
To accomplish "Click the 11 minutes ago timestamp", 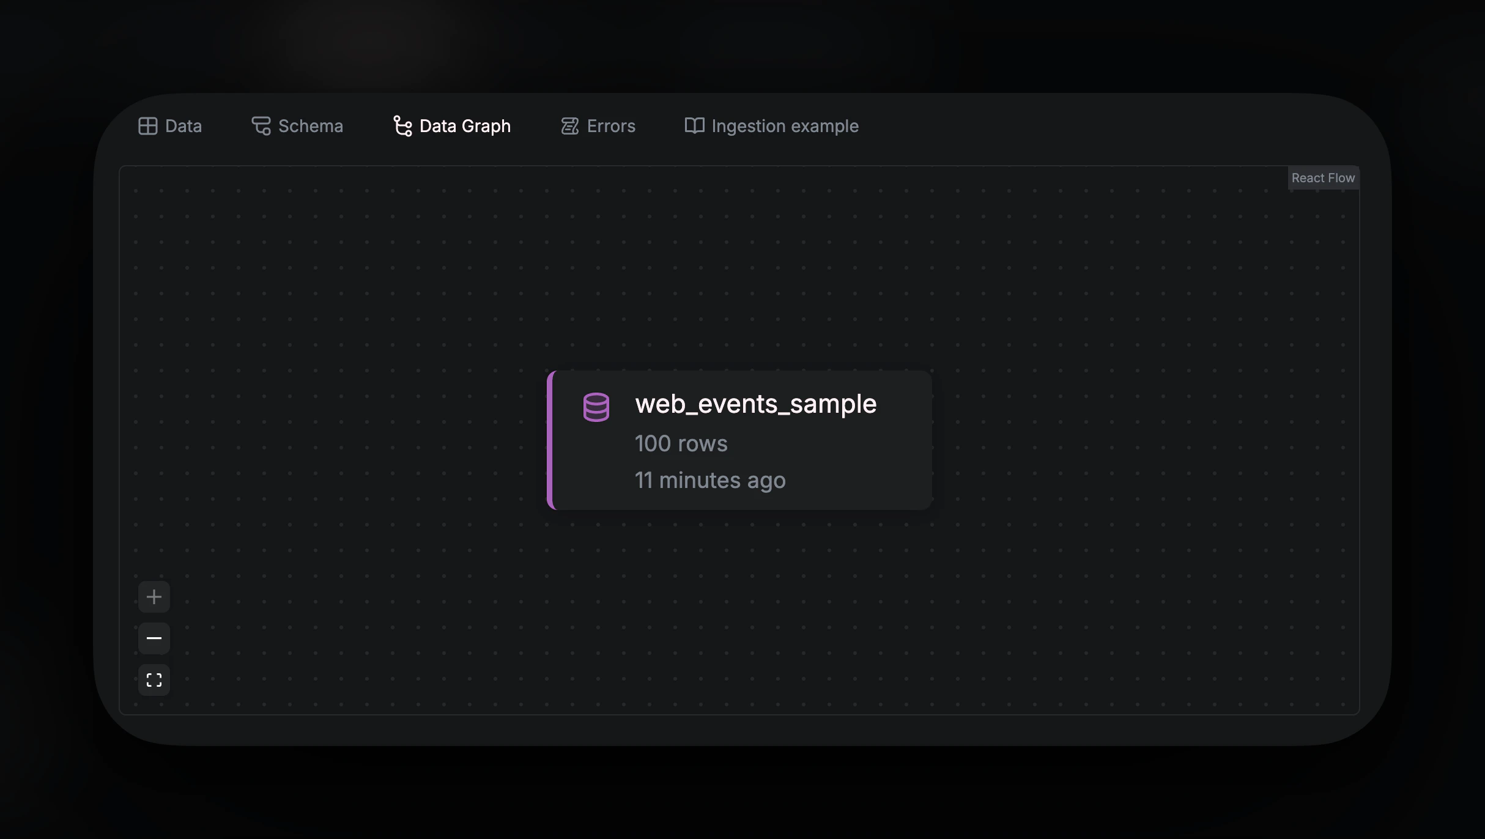I will [709, 480].
